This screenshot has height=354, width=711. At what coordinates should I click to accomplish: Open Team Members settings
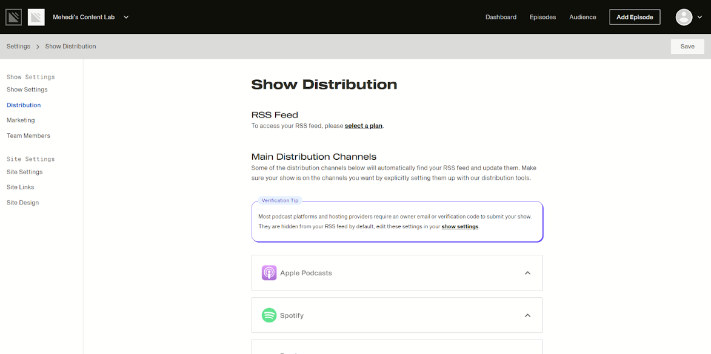[28, 136]
